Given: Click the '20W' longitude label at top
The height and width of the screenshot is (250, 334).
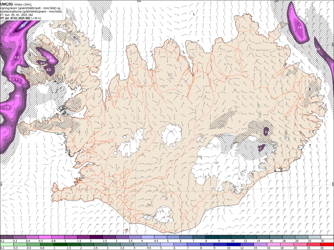Looking at the screenshot, I should point(139,1).
